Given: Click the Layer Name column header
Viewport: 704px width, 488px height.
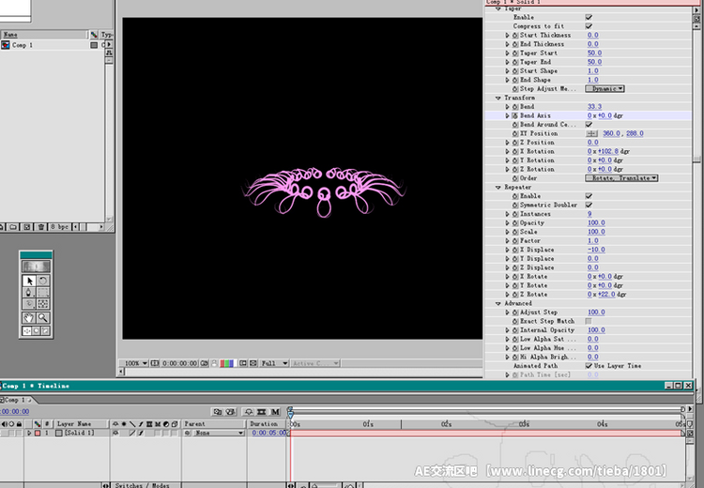Looking at the screenshot, I should click(82, 424).
